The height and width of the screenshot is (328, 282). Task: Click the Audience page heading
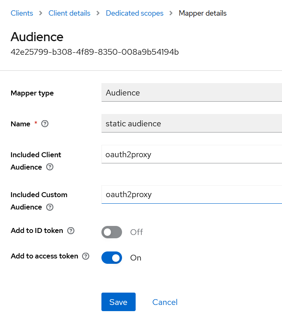pos(37,37)
